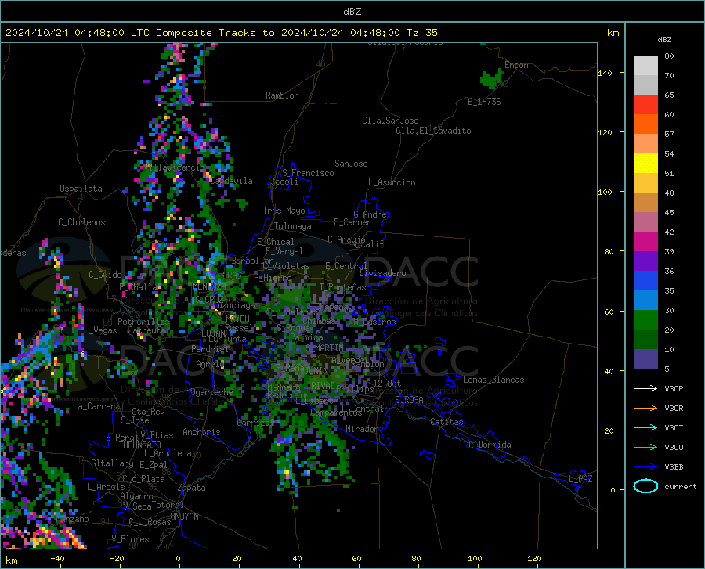705x569 pixels.
Task: Click the green echo cell near Encon
Action: 491,78
